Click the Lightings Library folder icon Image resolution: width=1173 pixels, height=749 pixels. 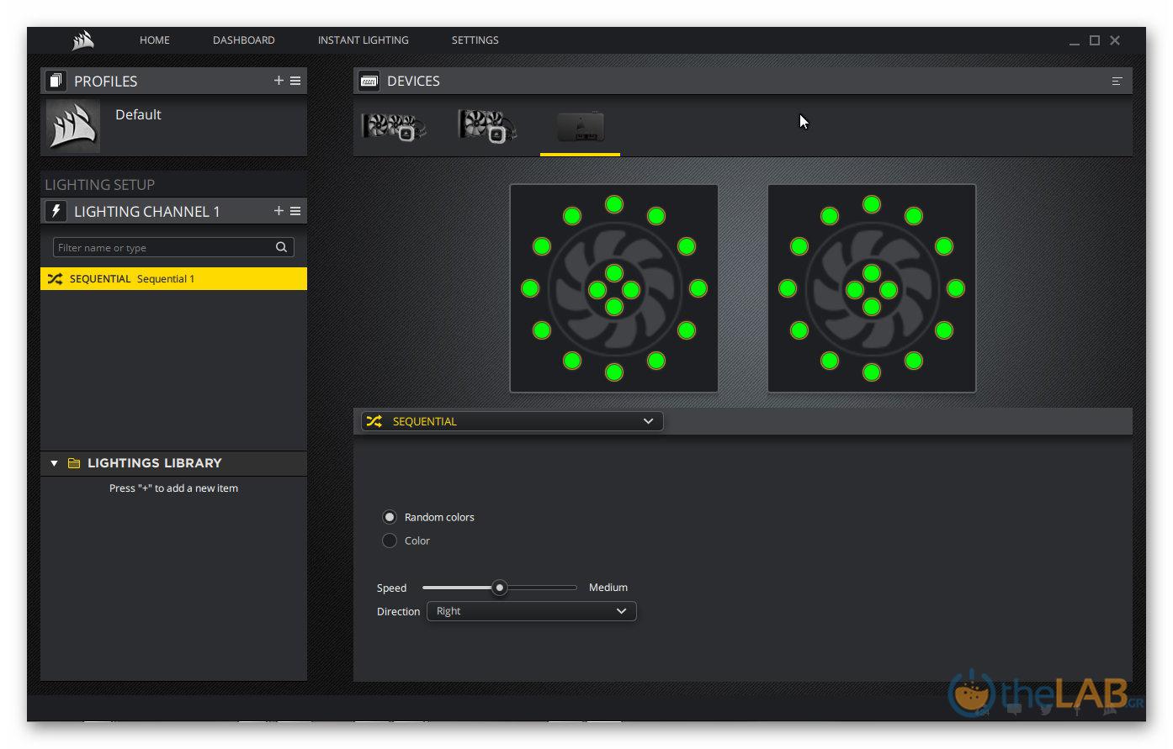point(74,463)
